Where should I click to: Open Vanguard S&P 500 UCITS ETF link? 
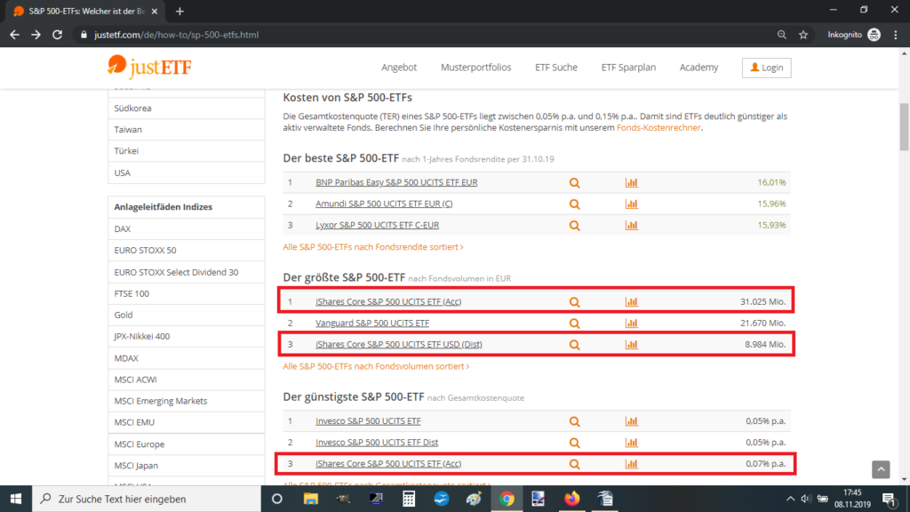(372, 324)
